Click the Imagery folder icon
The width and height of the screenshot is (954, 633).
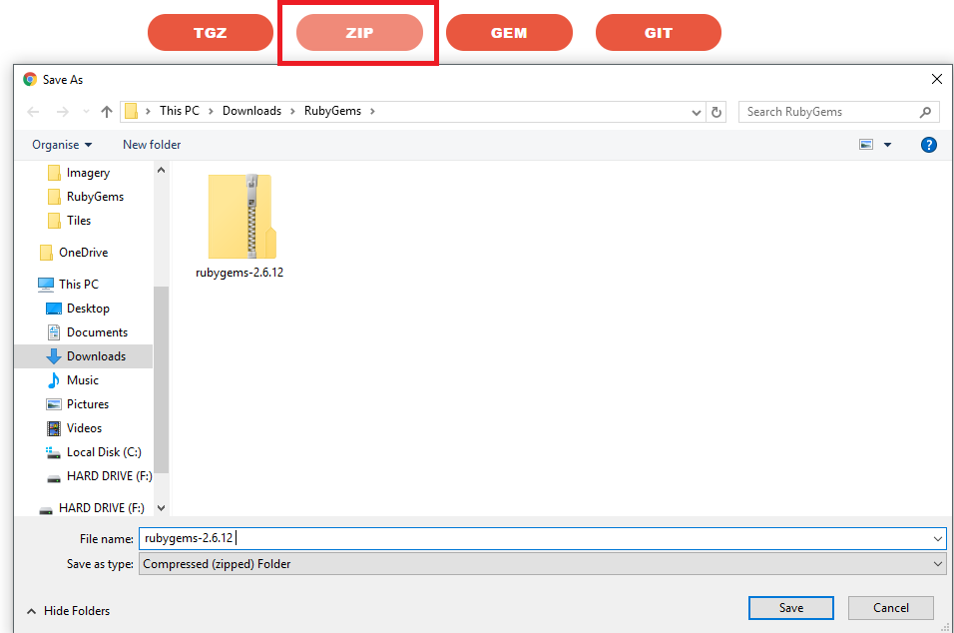[54, 173]
